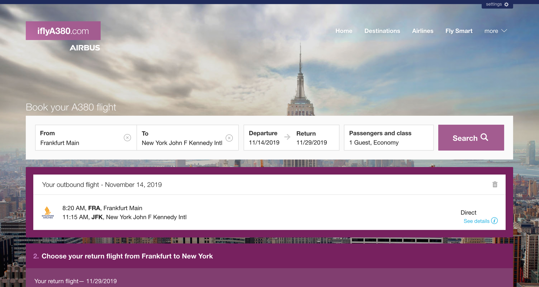
Task: Click the arrow between Departure and Return
Action: pos(287,137)
